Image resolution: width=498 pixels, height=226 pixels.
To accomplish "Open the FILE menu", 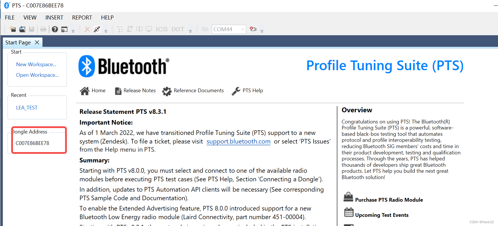I will pos(10,17).
